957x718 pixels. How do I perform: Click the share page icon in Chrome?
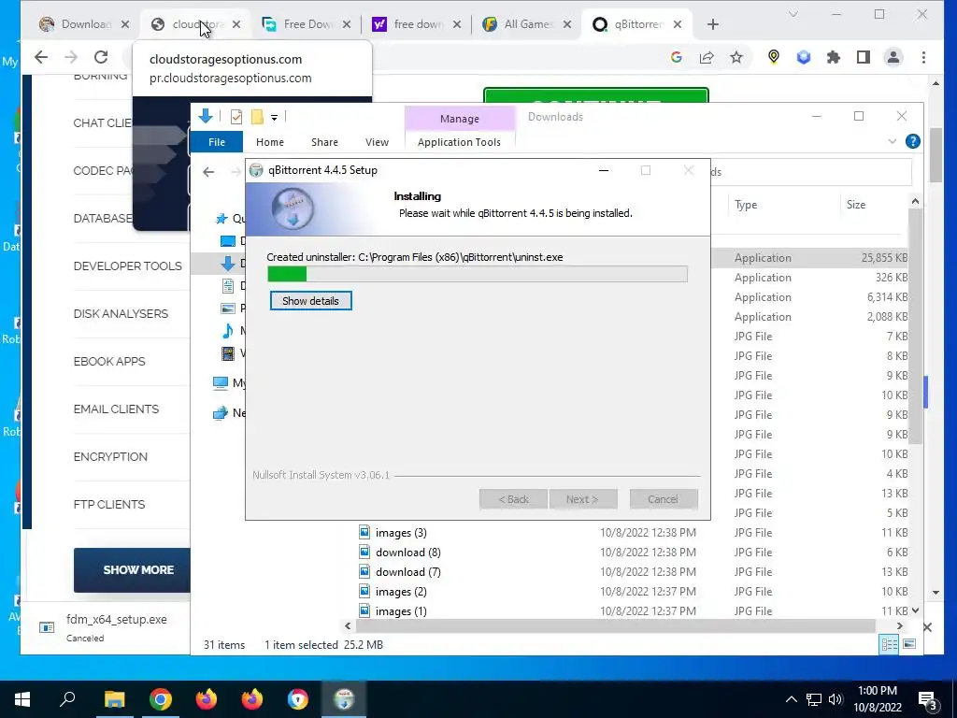click(x=707, y=57)
